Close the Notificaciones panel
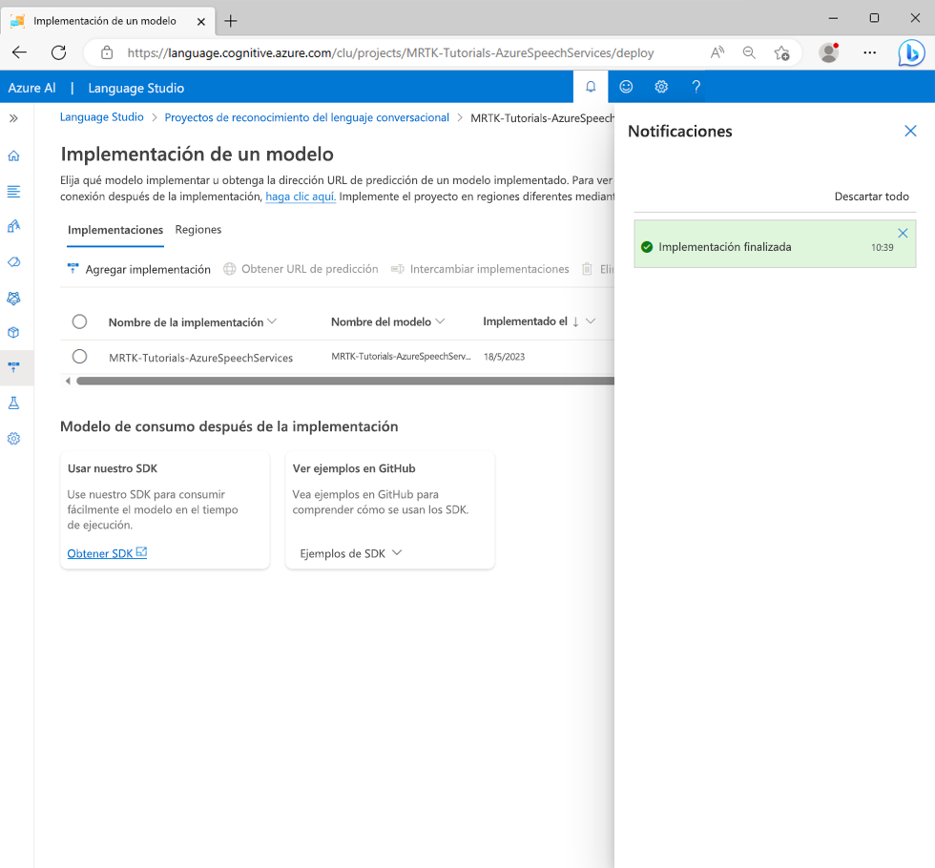The width and height of the screenshot is (935, 868). coord(910,132)
